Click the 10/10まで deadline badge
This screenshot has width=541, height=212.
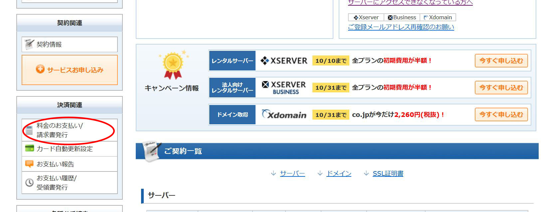click(x=331, y=61)
